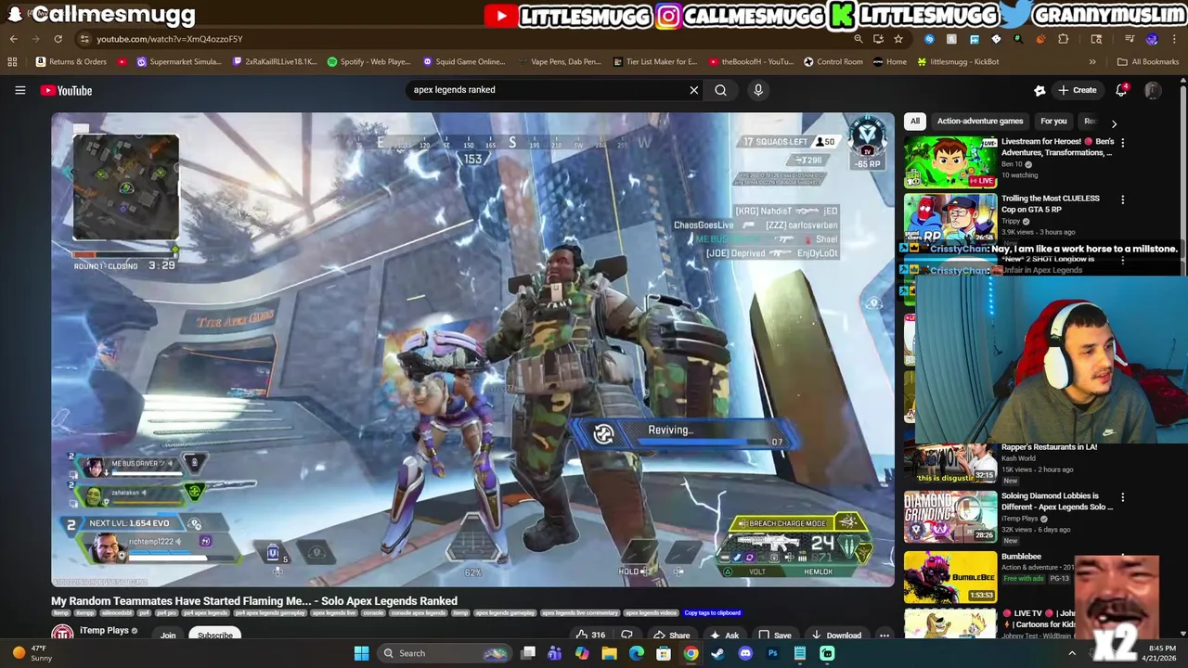Open the iTemp Plays channel name

[x=104, y=631]
